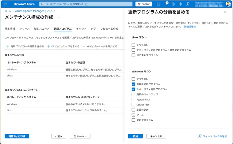The image size is (233, 144).
Task: Click キャンセル button in panel
Action: [156, 136]
